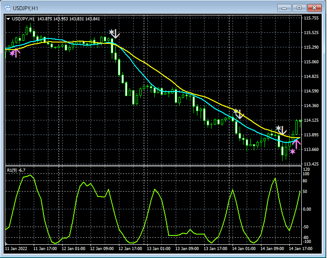Click the 114.825 price scale label
Screen dimensions: 327x258
pyautogui.click(x=311, y=77)
